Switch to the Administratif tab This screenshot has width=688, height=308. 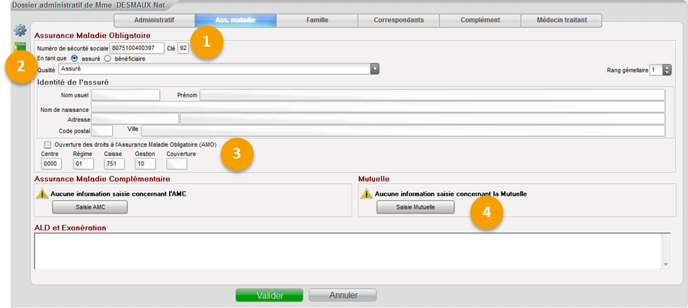tap(154, 20)
